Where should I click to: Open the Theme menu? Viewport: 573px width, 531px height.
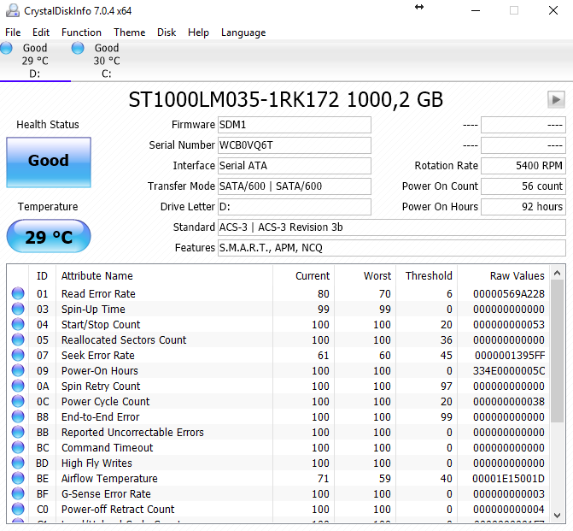tap(129, 32)
